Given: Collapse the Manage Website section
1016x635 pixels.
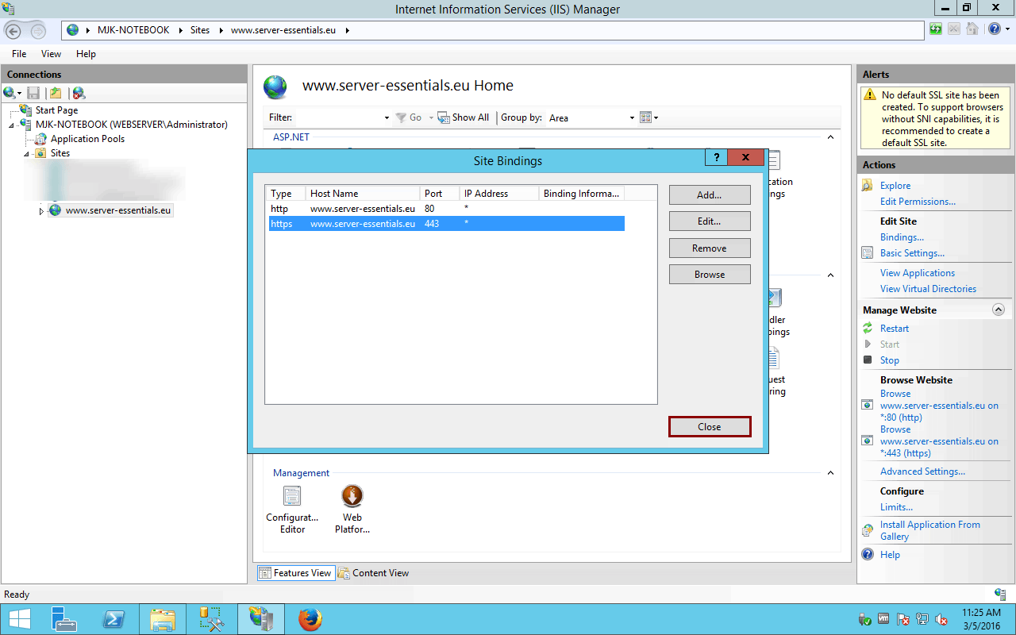Looking at the screenshot, I should click(999, 310).
